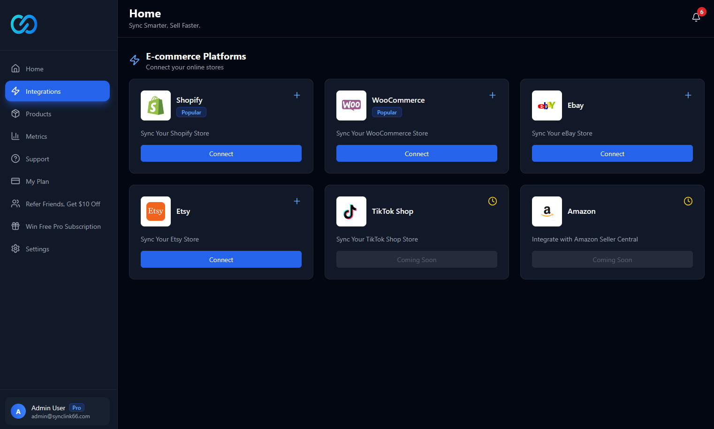Open Settings in the sidebar
Viewport: 714px width, 429px height.
click(x=57, y=248)
